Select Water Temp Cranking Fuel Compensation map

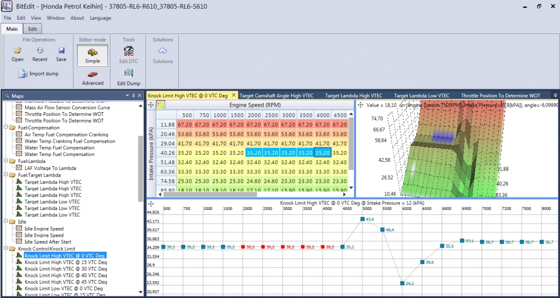(70, 141)
